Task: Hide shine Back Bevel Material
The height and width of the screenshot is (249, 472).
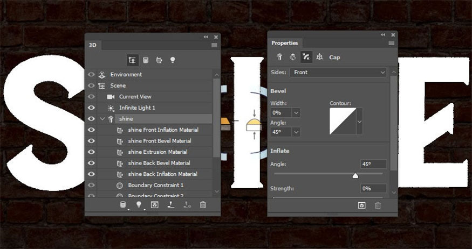Action: 91,163
